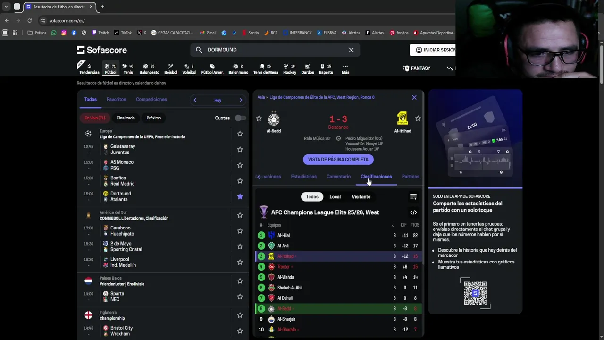Open the standings view options icon

click(x=413, y=196)
